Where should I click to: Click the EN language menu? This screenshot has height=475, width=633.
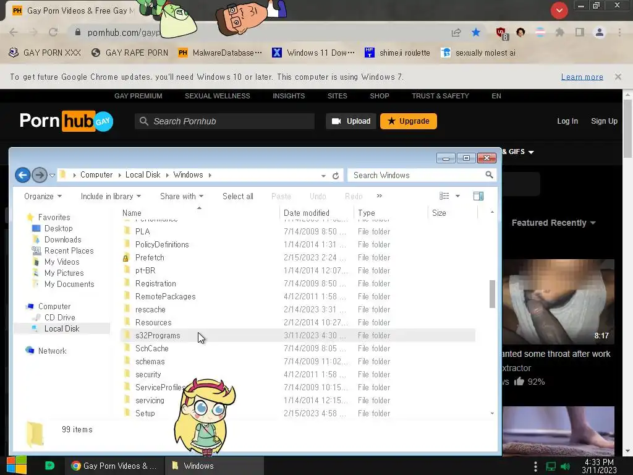(496, 96)
